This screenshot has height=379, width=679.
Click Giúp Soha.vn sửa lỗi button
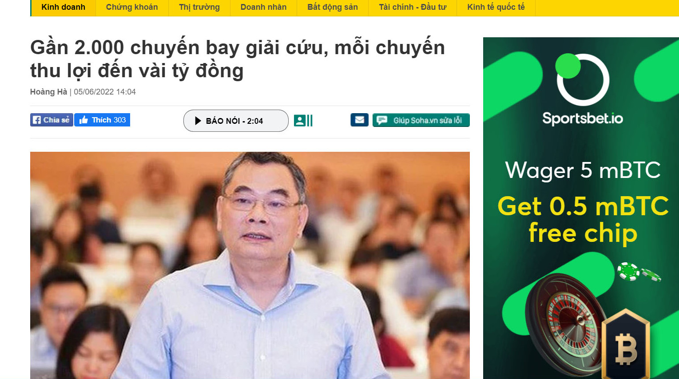[x=421, y=120]
